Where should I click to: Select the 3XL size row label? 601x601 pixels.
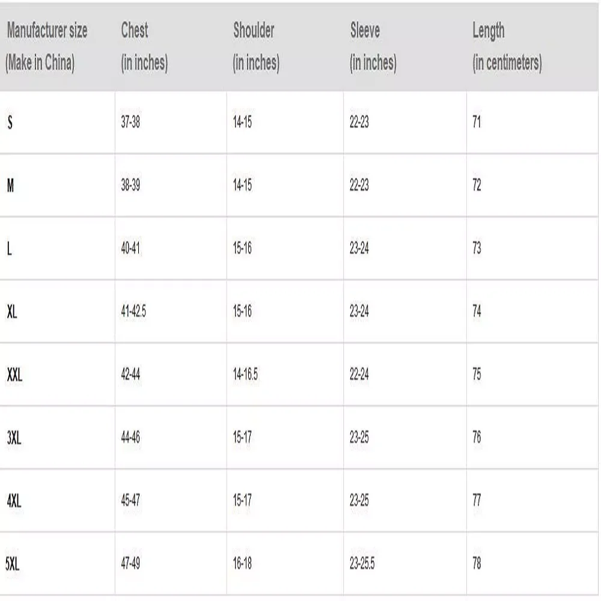point(14,438)
